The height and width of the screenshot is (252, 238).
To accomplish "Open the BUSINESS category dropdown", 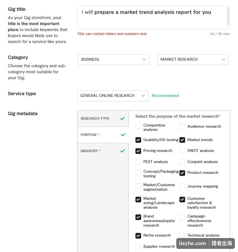I will (x=114, y=60).
